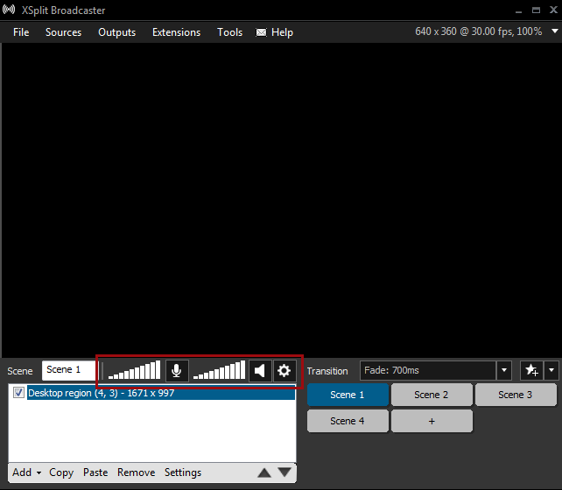Open audio settings gear icon

click(x=285, y=371)
